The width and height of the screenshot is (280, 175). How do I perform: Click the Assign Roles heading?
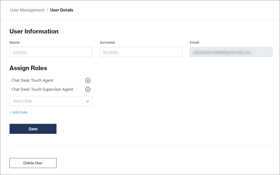(x=28, y=68)
